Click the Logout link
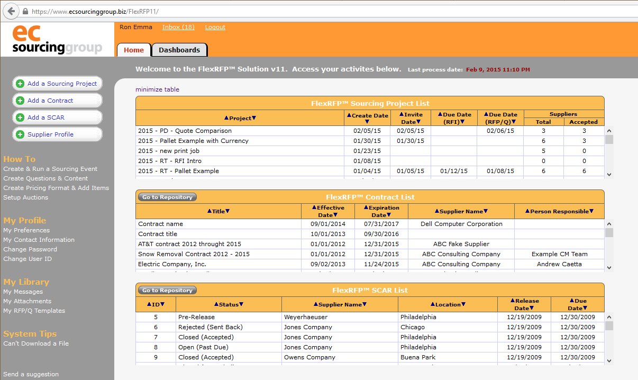Image resolution: width=638 pixels, height=380 pixels. click(x=215, y=26)
